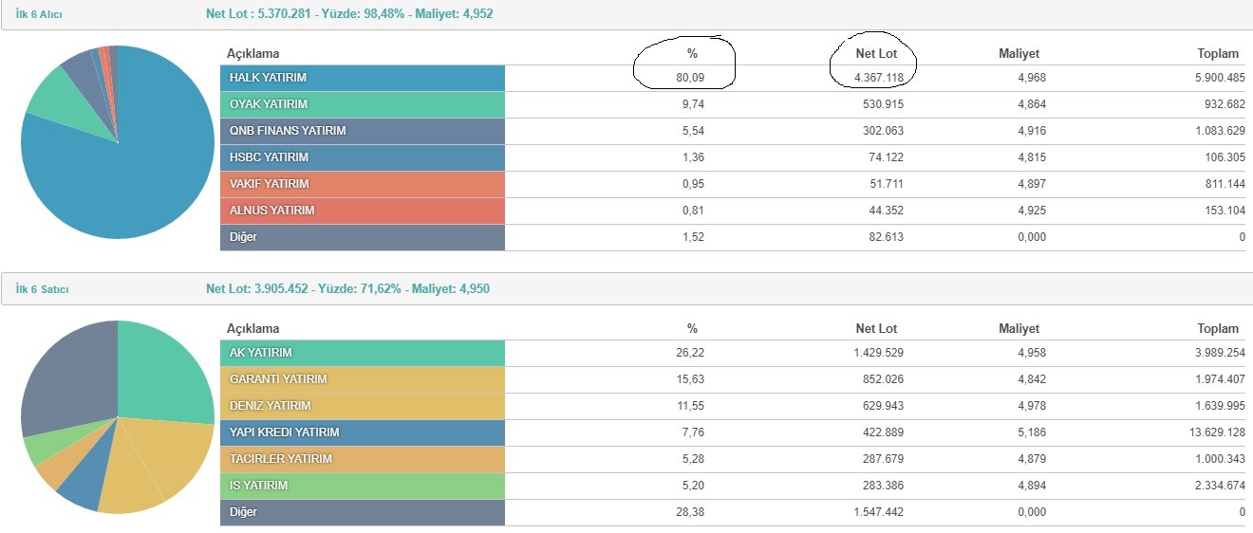Click the Toplam header in the sellers table
This screenshot has width=1253, height=533.
1218,329
